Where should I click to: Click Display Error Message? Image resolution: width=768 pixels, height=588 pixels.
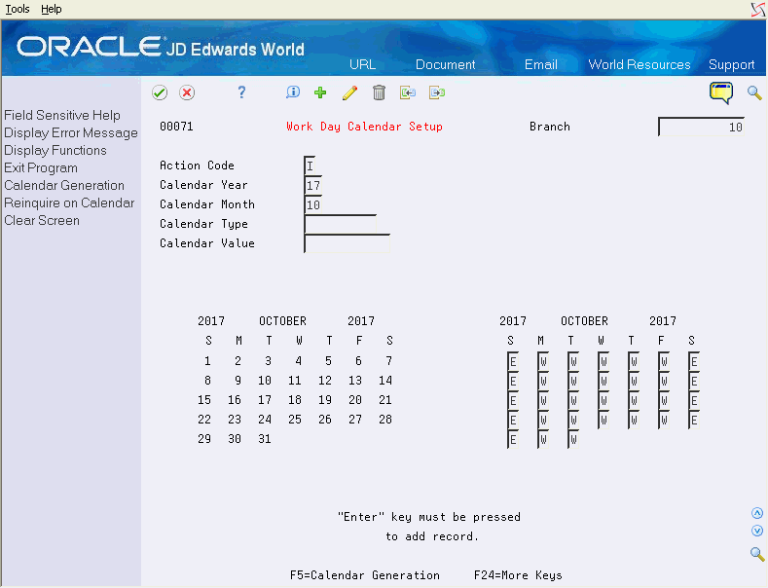pos(71,132)
